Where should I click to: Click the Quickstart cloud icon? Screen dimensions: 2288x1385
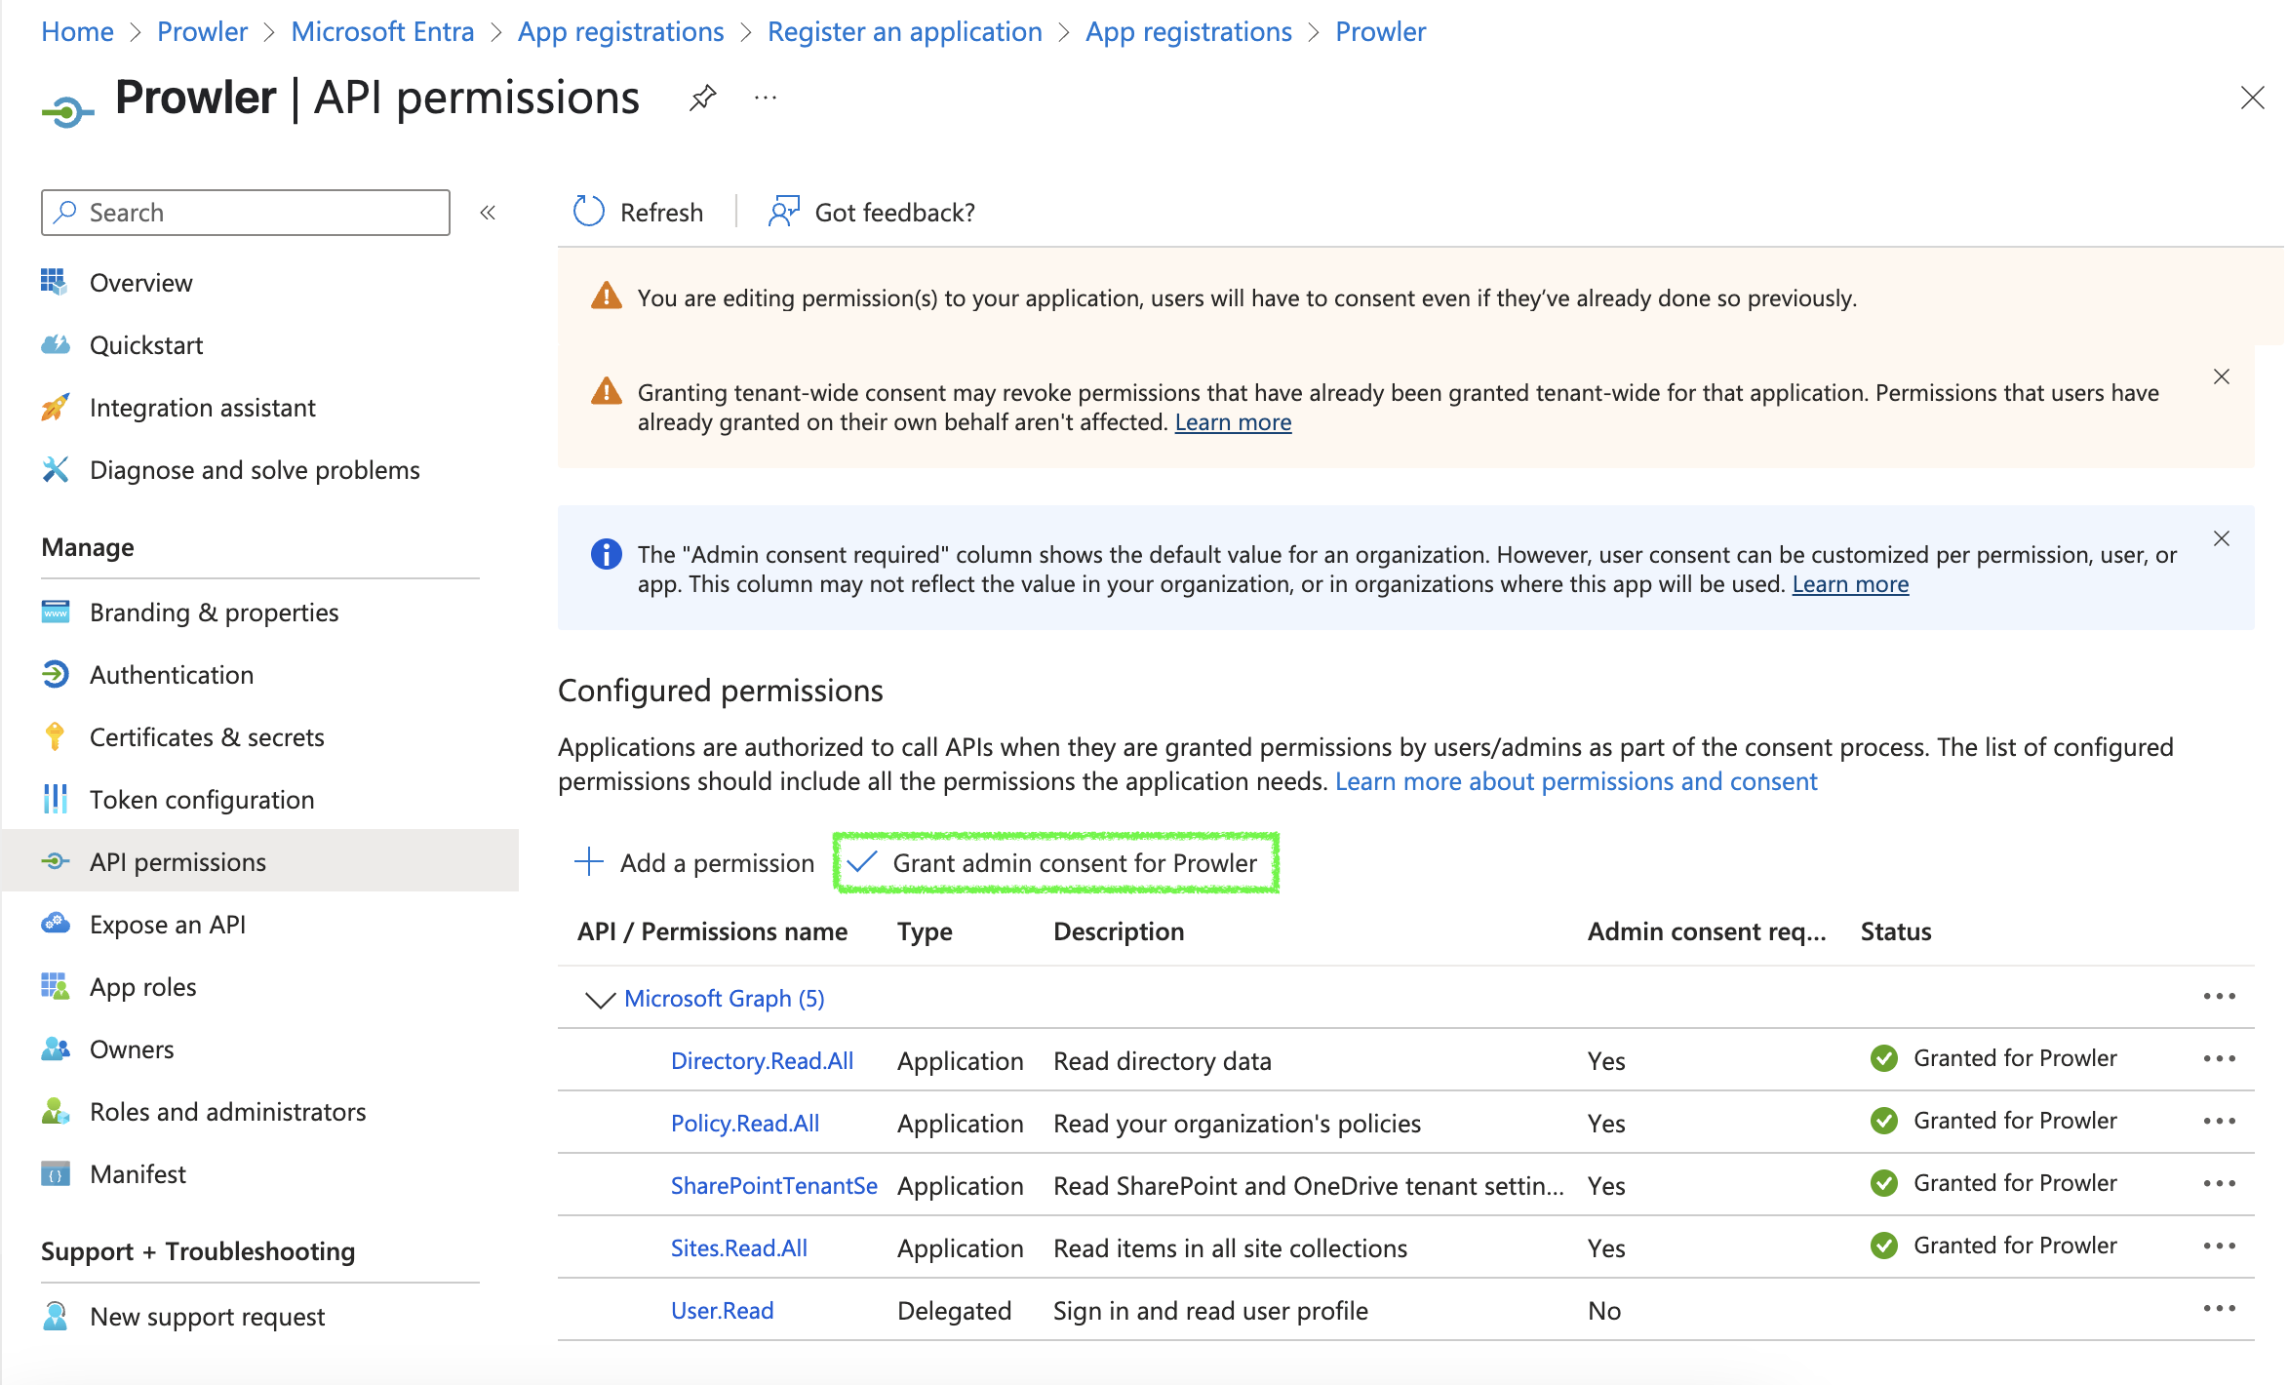[55, 344]
